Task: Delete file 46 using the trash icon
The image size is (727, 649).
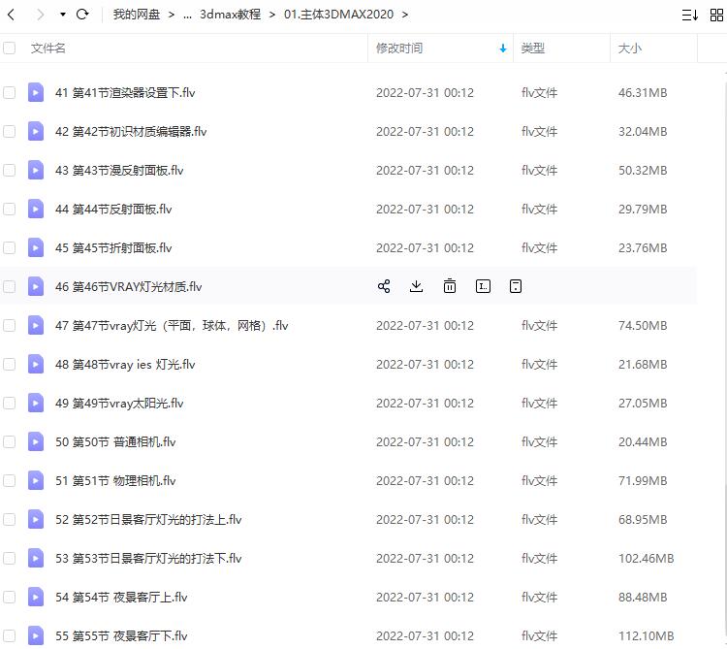Action: point(450,286)
